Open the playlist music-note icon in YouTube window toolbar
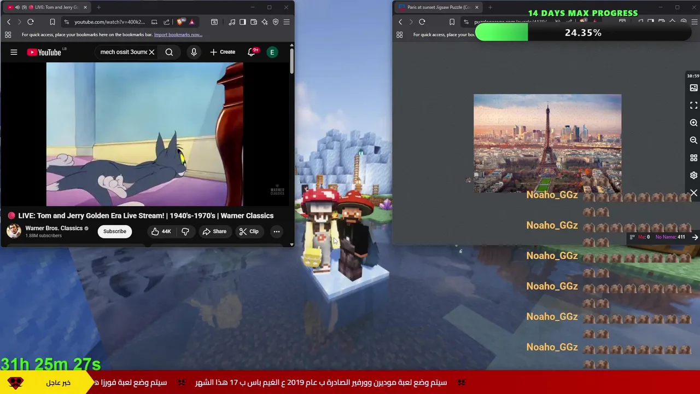This screenshot has width=700, height=394. pos(232,22)
